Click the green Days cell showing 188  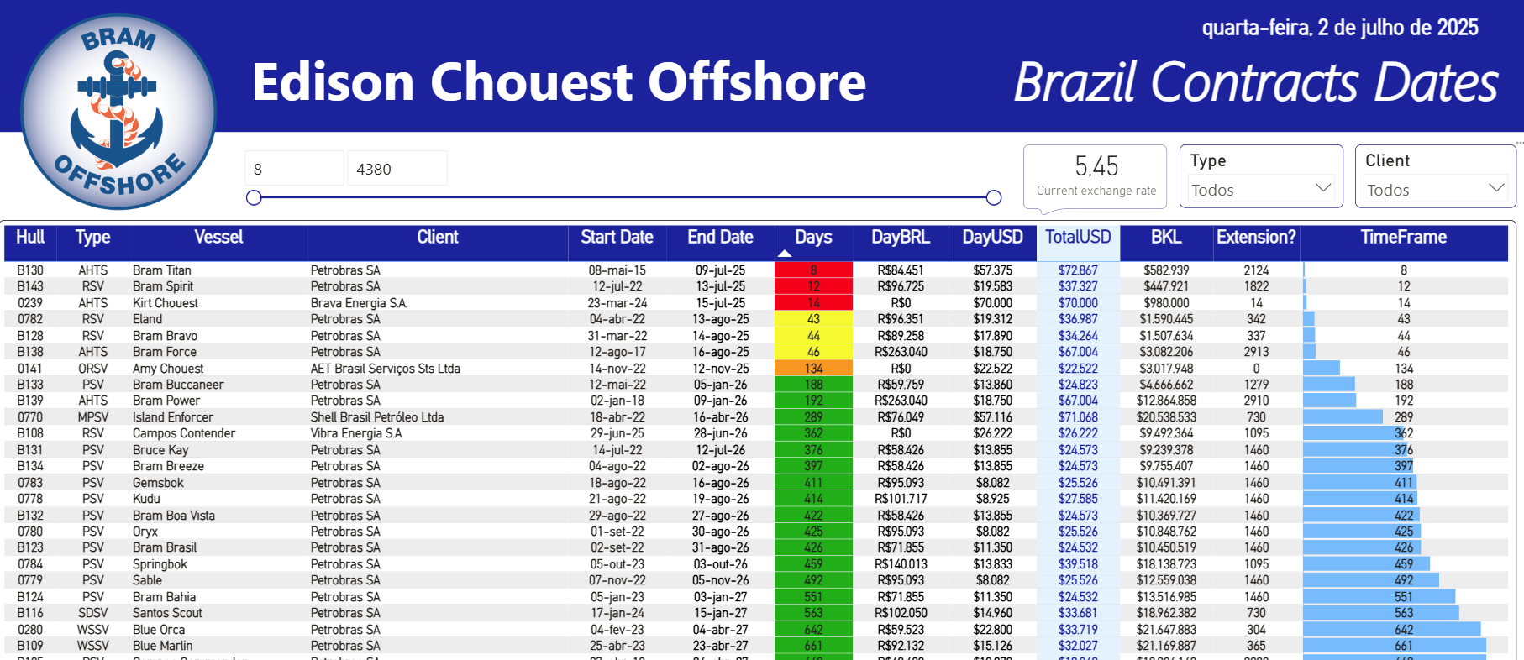click(813, 385)
